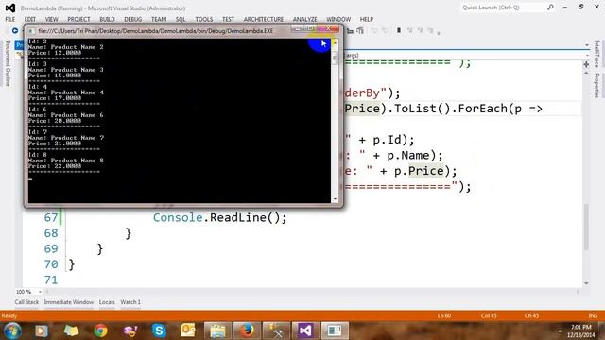605x340 pixels.
Task: Open the TOOLS menu
Action: (x=204, y=19)
